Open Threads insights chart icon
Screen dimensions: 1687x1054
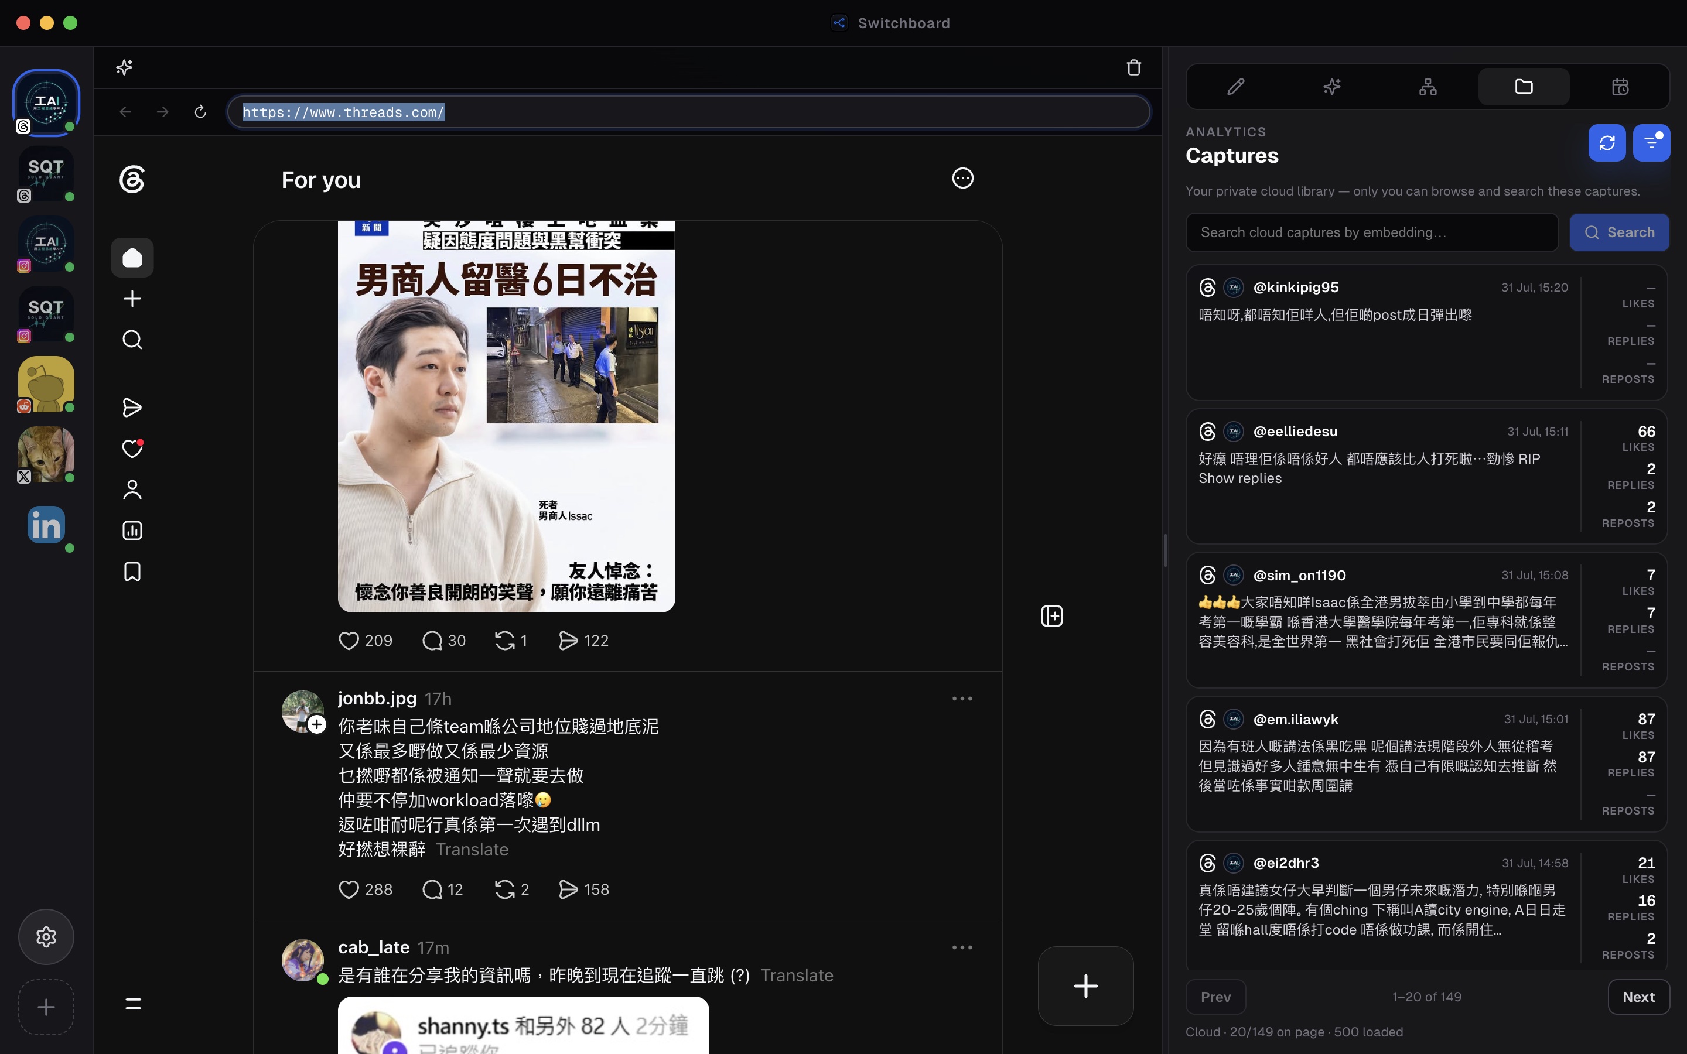(x=132, y=531)
